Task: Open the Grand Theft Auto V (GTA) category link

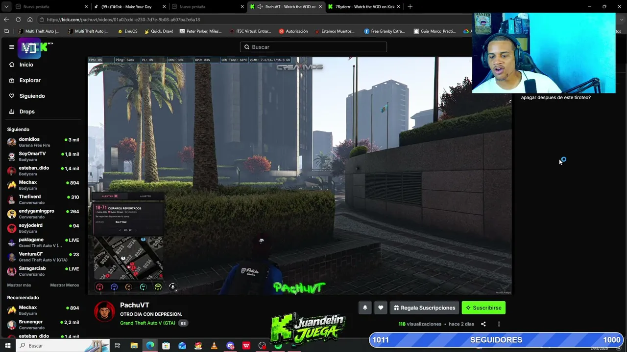Action: coord(147,323)
